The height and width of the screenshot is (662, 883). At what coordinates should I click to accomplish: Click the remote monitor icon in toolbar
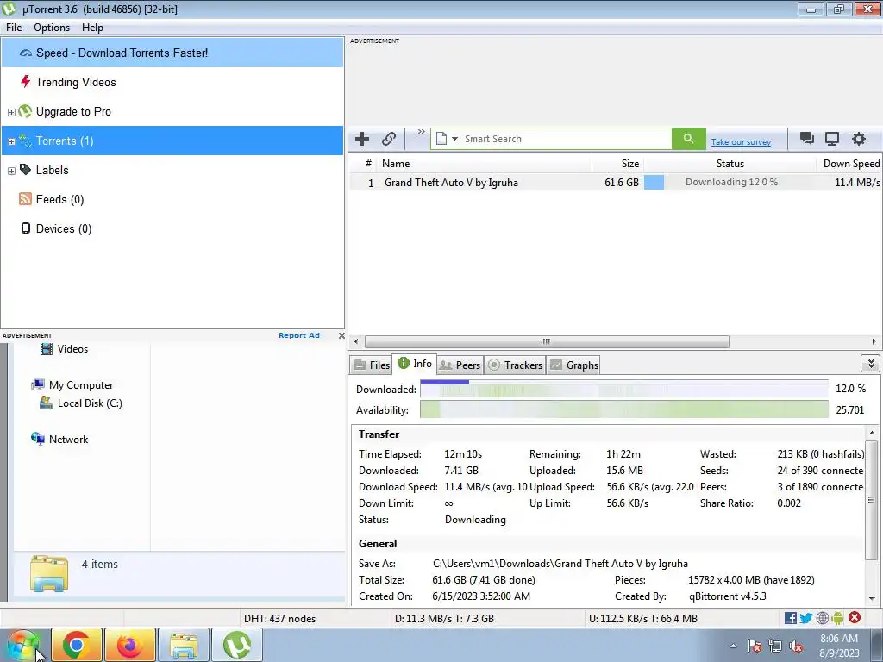click(x=832, y=139)
